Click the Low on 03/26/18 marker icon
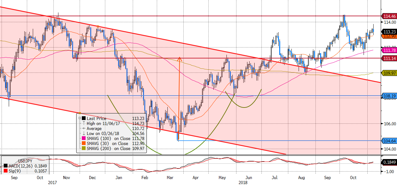Screen dimensions: 397x185 click(83, 134)
